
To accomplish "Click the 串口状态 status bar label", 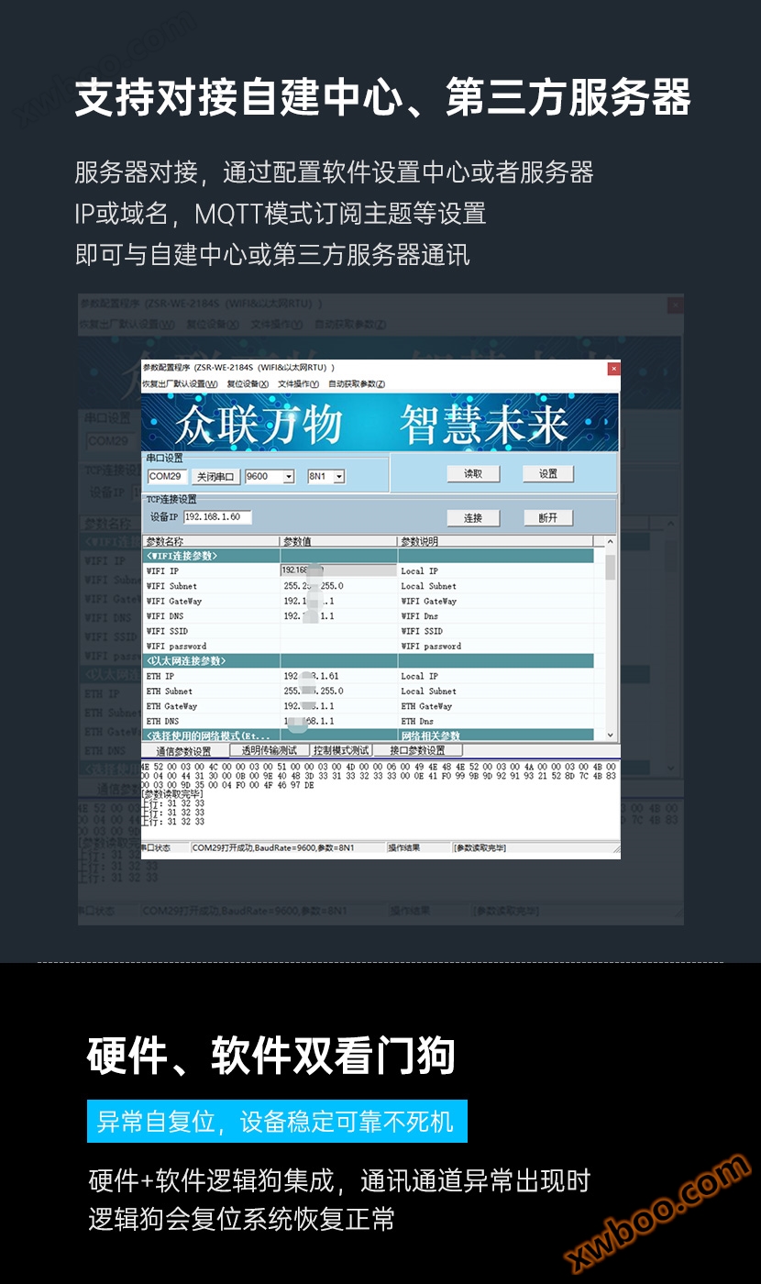I will click(156, 848).
